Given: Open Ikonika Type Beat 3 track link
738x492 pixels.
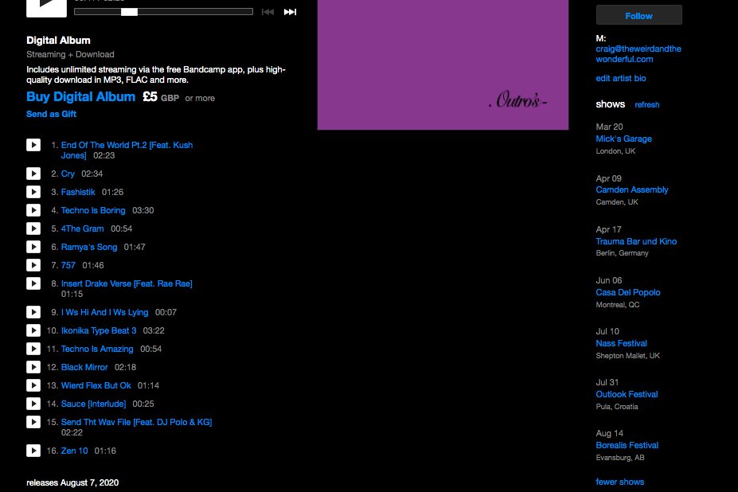Looking at the screenshot, I should click(x=99, y=330).
